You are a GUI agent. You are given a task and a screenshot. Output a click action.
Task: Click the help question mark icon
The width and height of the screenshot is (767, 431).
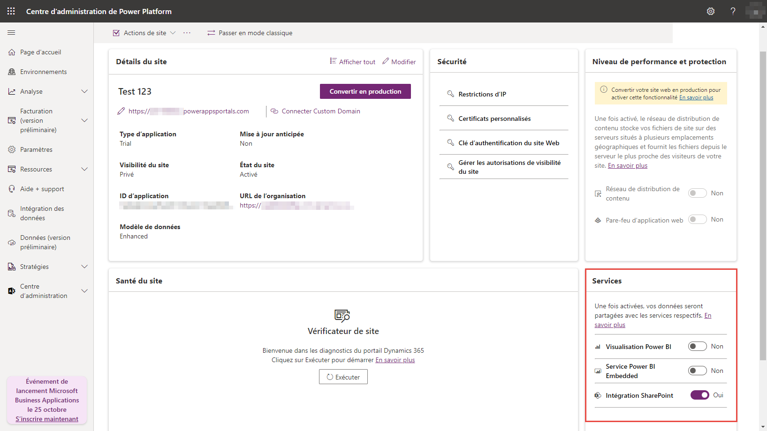(x=733, y=11)
